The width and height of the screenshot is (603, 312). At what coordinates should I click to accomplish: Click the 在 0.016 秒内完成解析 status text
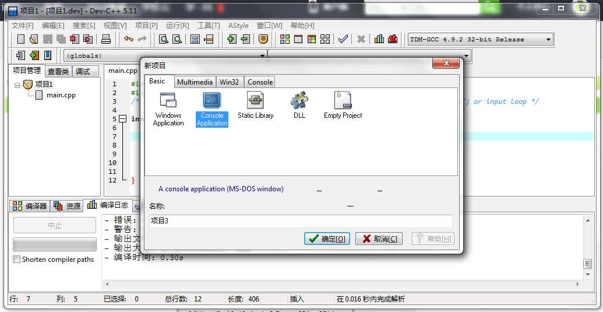pyautogui.click(x=371, y=299)
